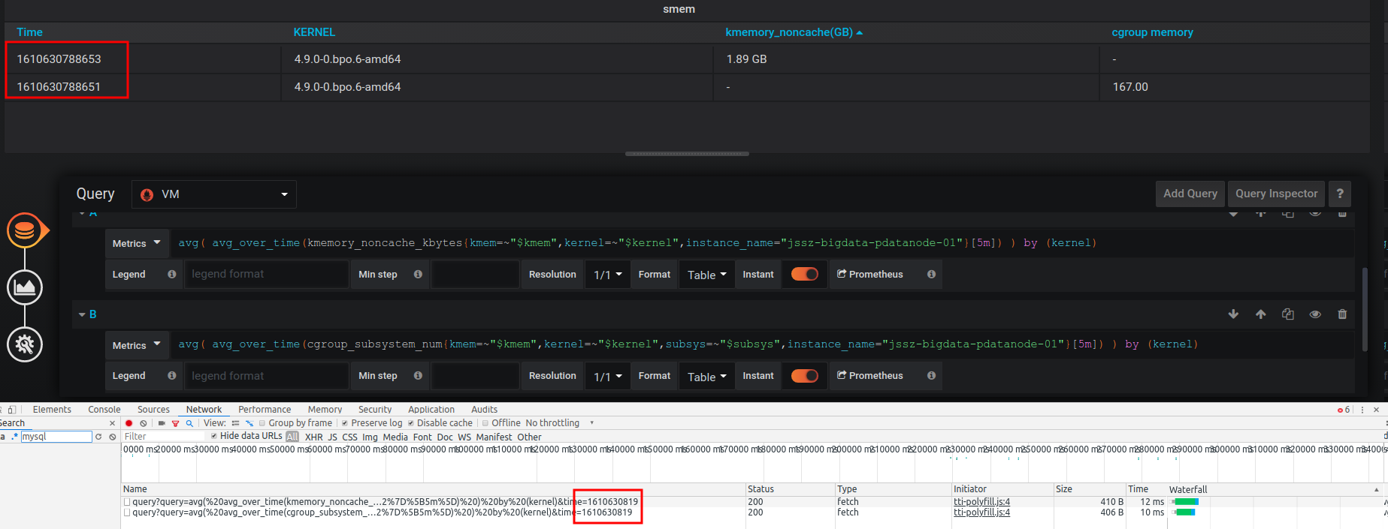Click the network search magnifier icon
Image resolution: width=1388 pixels, height=529 pixels.
189,423
